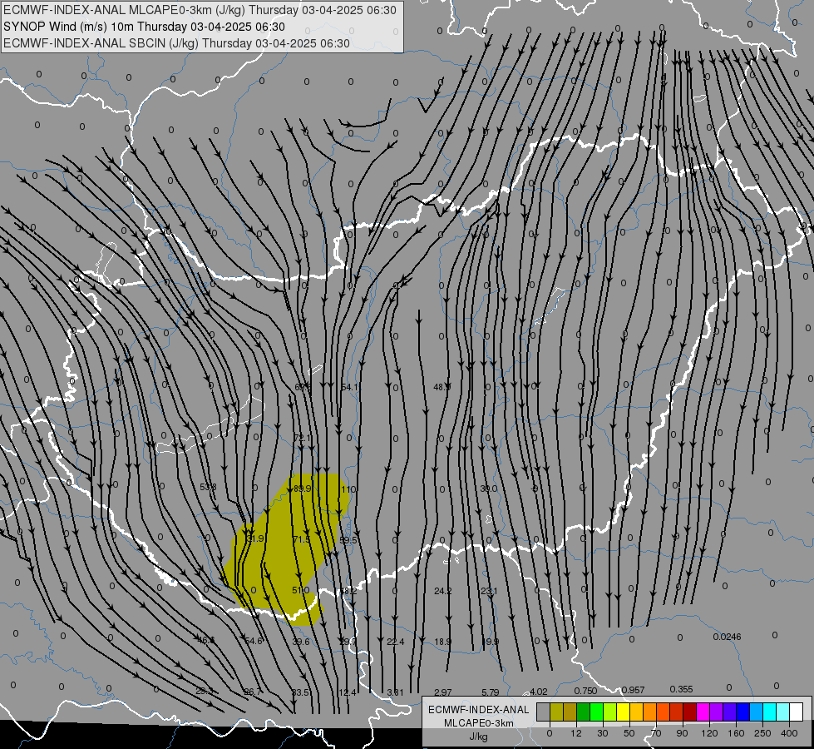Click the map value 5.79
Screen dimensions: 814x749
click(x=490, y=692)
